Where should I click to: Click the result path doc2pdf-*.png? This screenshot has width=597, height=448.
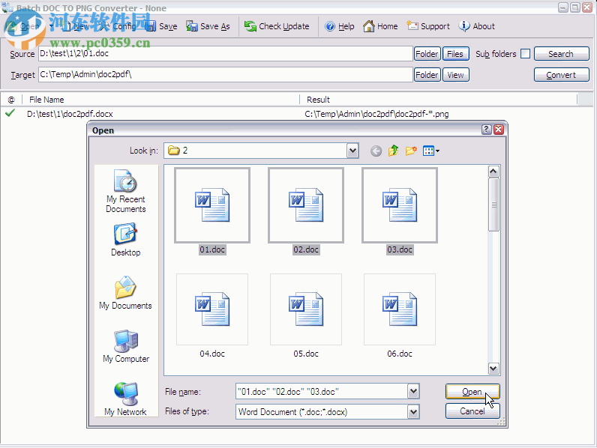click(x=376, y=114)
